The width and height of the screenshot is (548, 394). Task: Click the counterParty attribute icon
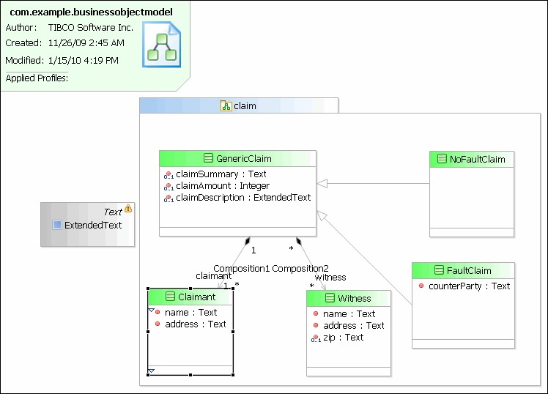click(421, 286)
